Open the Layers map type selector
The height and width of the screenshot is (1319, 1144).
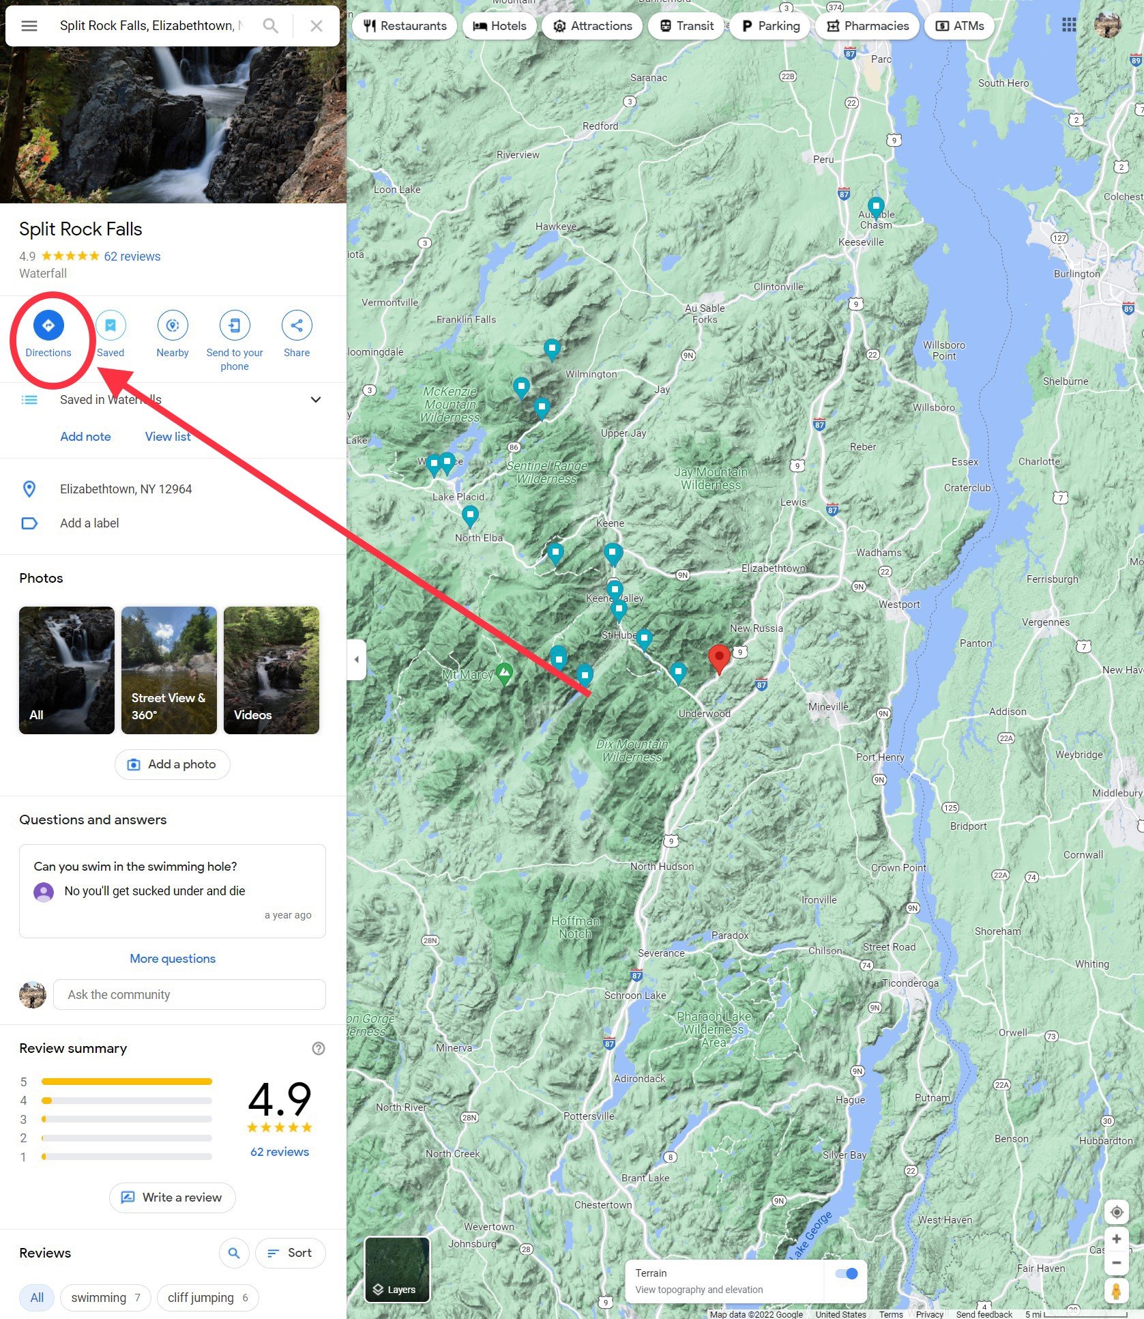click(x=397, y=1269)
